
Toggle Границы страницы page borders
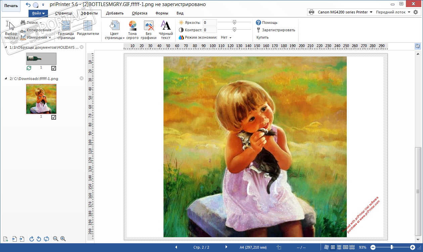coord(66,30)
